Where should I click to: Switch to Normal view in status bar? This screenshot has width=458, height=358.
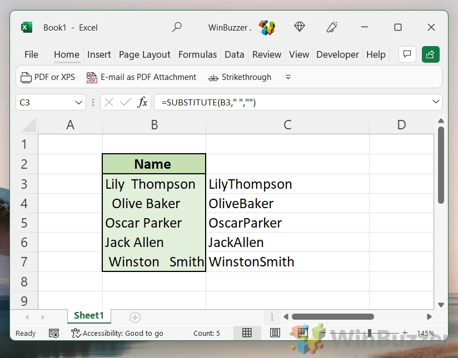pyautogui.click(x=247, y=333)
